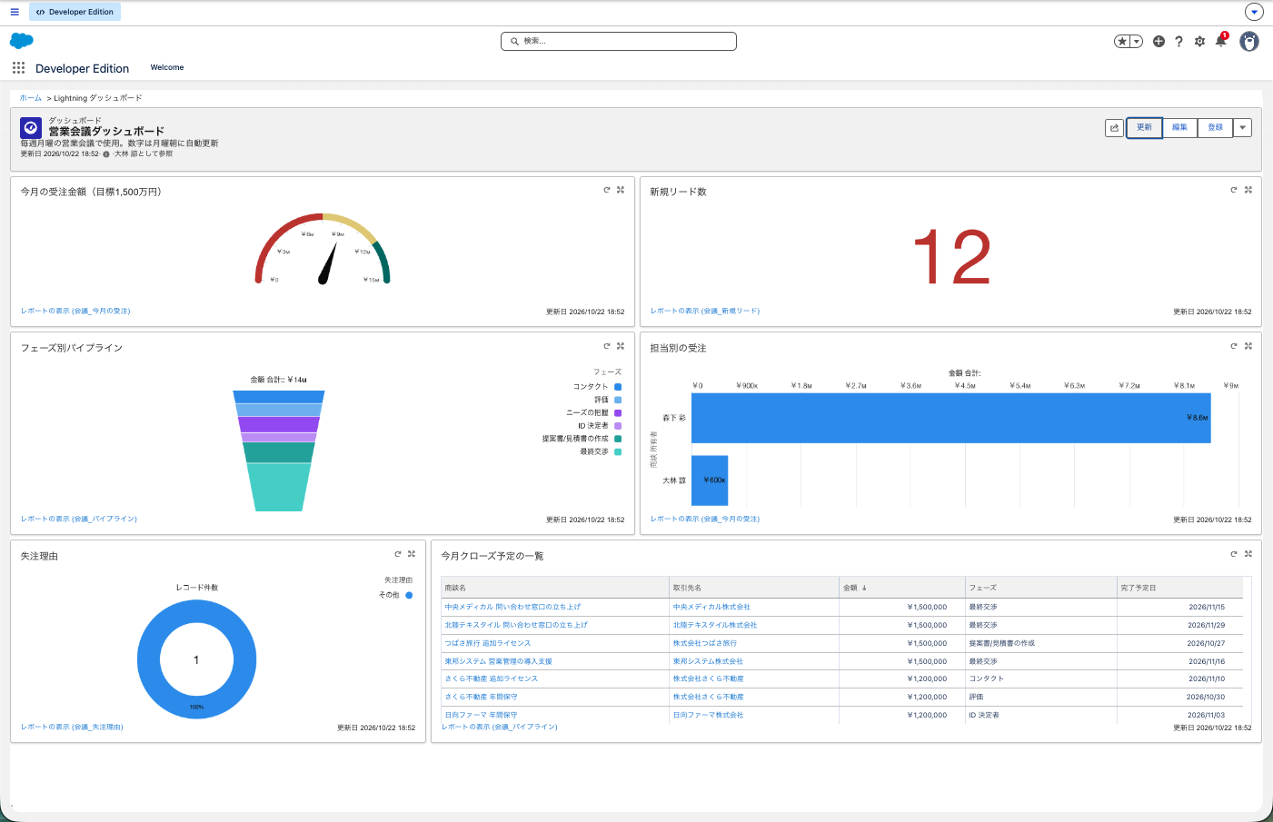
Task: Refresh the 担当別の受注 widget
Action: pos(1234,346)
